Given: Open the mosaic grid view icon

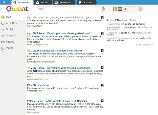Looking at the screenshot, I should [x=141, y=9].
